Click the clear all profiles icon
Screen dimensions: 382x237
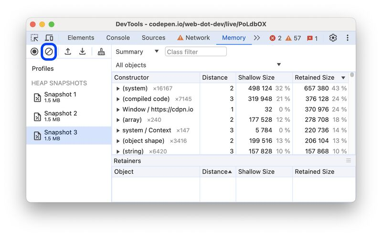coord(49,52)
